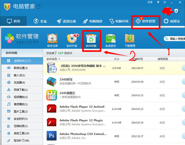This screenshot has height=145, width=185.
Task: Select 联络沟通(3) category
Action: [x=22, y=68]
